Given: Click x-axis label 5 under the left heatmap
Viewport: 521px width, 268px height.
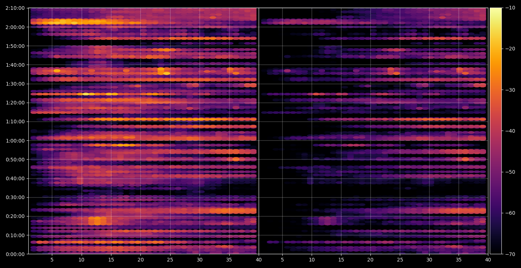Looking at the screenshot, I should point(52,260).
